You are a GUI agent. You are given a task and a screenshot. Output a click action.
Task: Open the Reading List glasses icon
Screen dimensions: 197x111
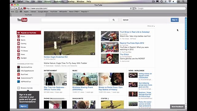[x=13, y=12]
